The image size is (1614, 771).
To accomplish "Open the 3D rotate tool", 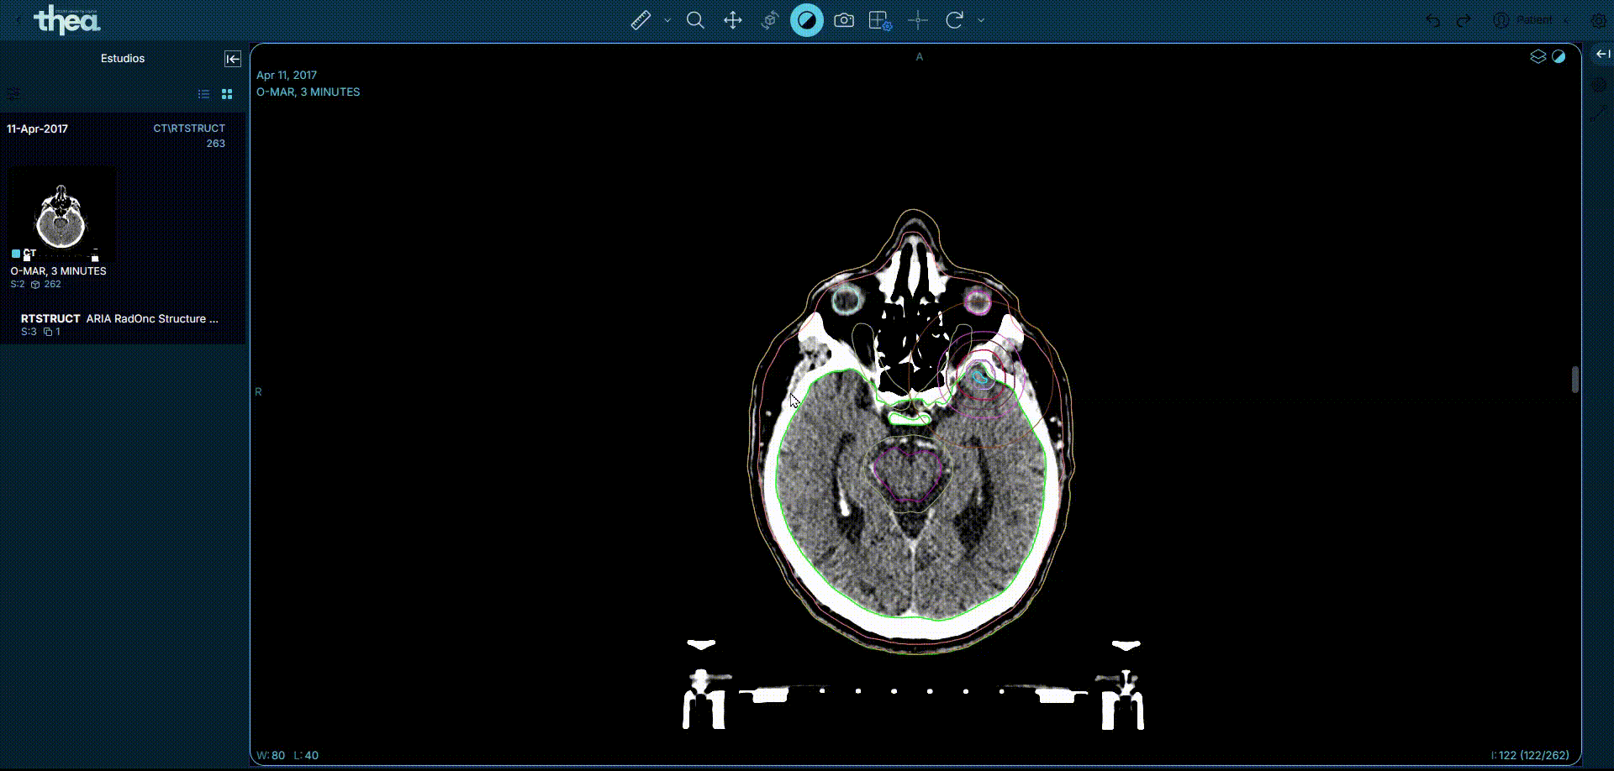I will [769, 19].
